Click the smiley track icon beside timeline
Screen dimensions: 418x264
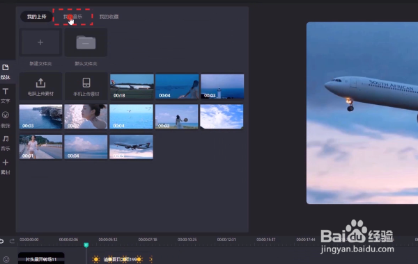pyautogui.click(x=6, y=259)
